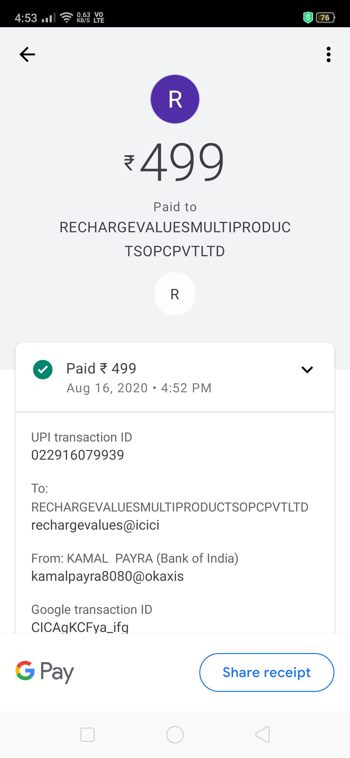Tap the green payment success checkmark
350x758 pixels.
coord(43,370)
